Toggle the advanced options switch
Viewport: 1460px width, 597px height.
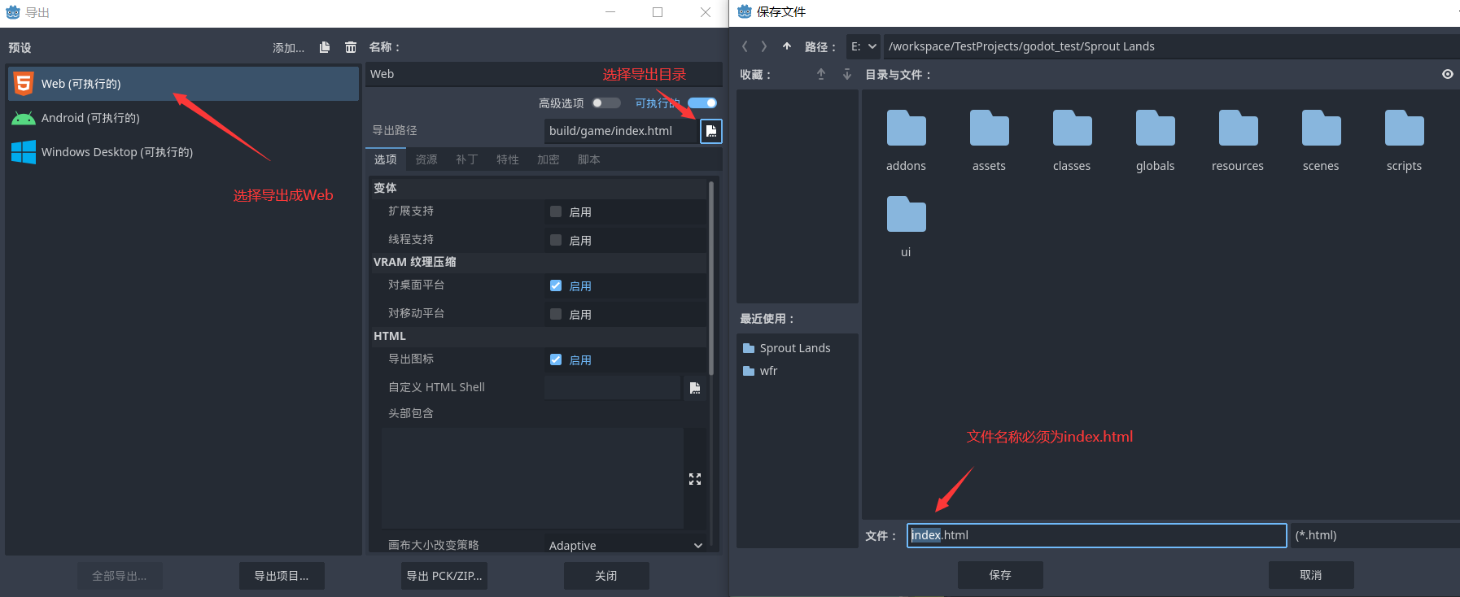click(x=606, y=103)
